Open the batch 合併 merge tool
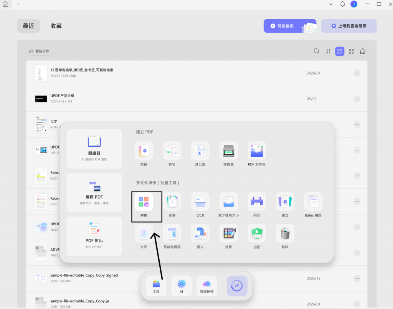 (172, 202)
